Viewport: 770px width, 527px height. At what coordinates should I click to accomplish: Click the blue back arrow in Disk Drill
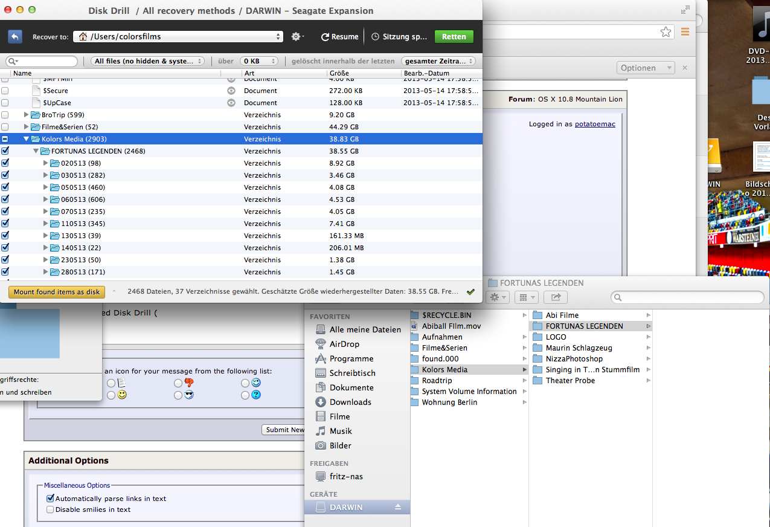15,36
